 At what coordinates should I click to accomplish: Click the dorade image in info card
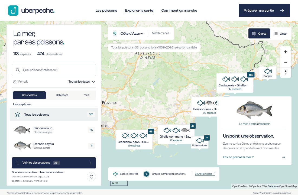pyautogui.click(x=254, y=110)
